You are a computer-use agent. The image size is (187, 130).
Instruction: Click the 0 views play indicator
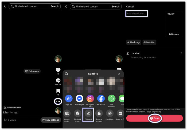[10, 120]
